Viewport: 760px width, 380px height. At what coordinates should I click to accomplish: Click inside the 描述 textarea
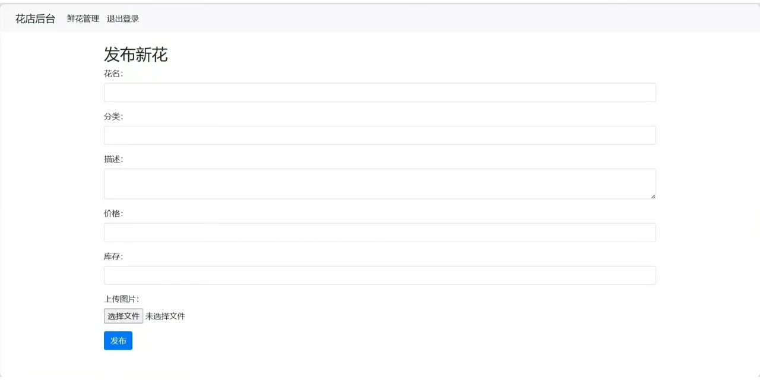coord(379,183)
